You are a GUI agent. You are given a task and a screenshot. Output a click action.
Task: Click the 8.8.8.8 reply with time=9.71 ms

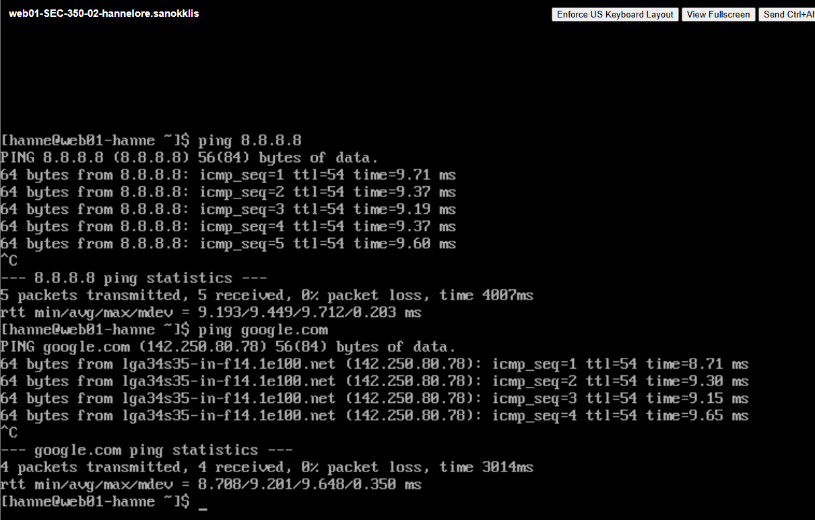pyautogui.click(x=228, y=176)
